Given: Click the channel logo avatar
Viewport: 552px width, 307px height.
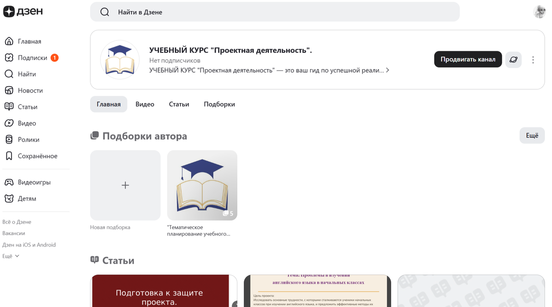Looking at the screenshot, I should coord(120,60).
